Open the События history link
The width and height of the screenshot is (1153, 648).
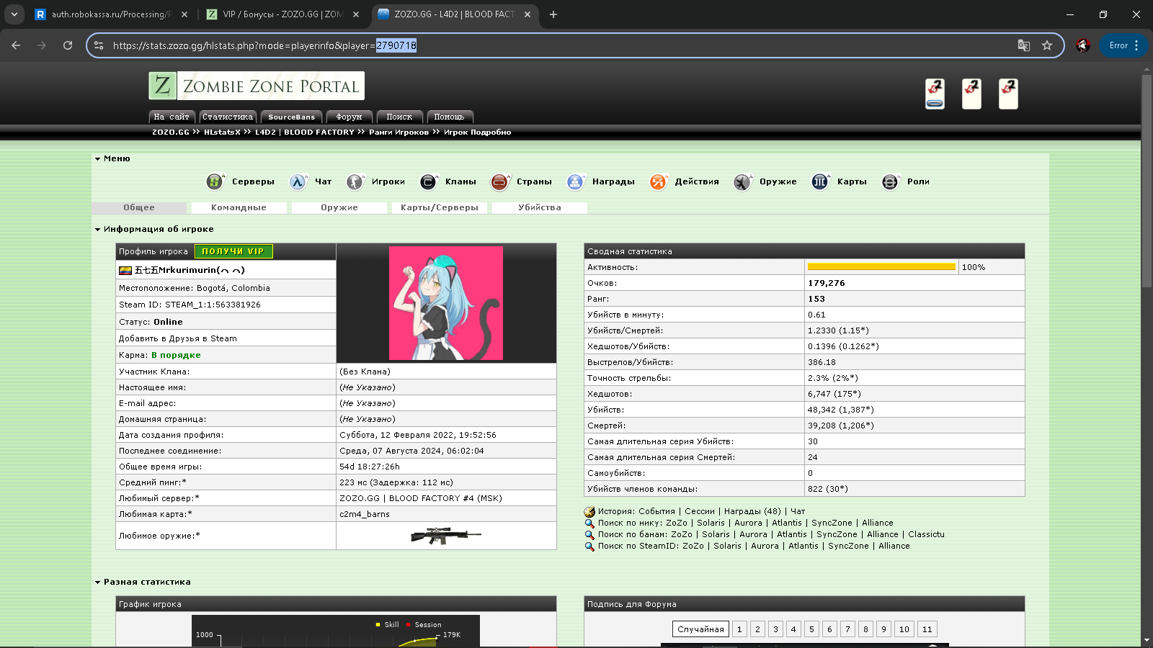[657, 512]
